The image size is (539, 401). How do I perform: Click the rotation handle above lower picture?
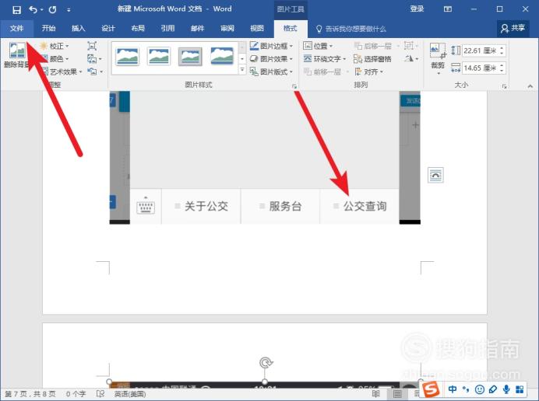coord(265,362)
